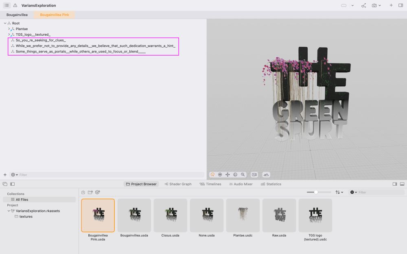Select the orbit cursor tool in viewport
The width and height of the screenshot is (407, 254).
212,175
